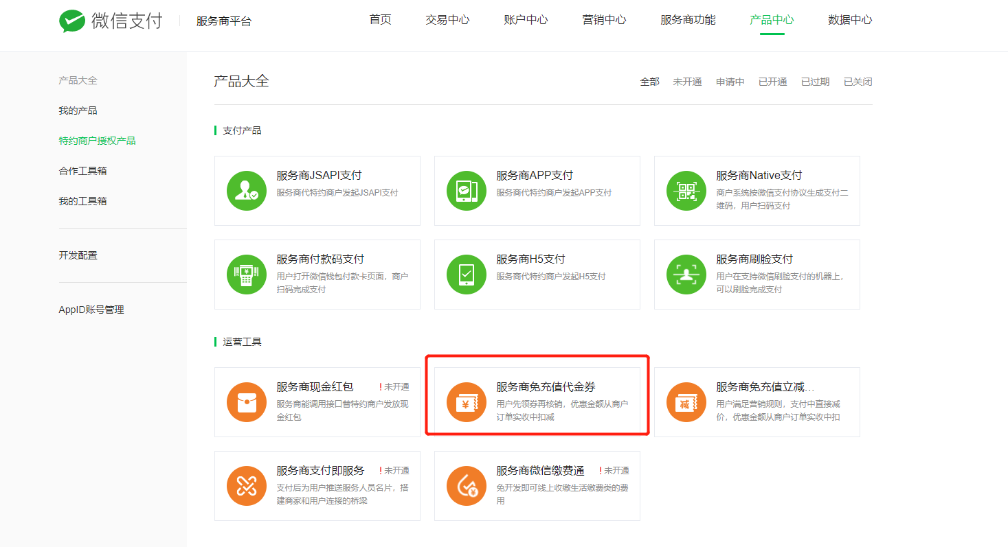Click the 服务商支付即服务 link icon
The image size is (1008, 547).
click(247, 486)
